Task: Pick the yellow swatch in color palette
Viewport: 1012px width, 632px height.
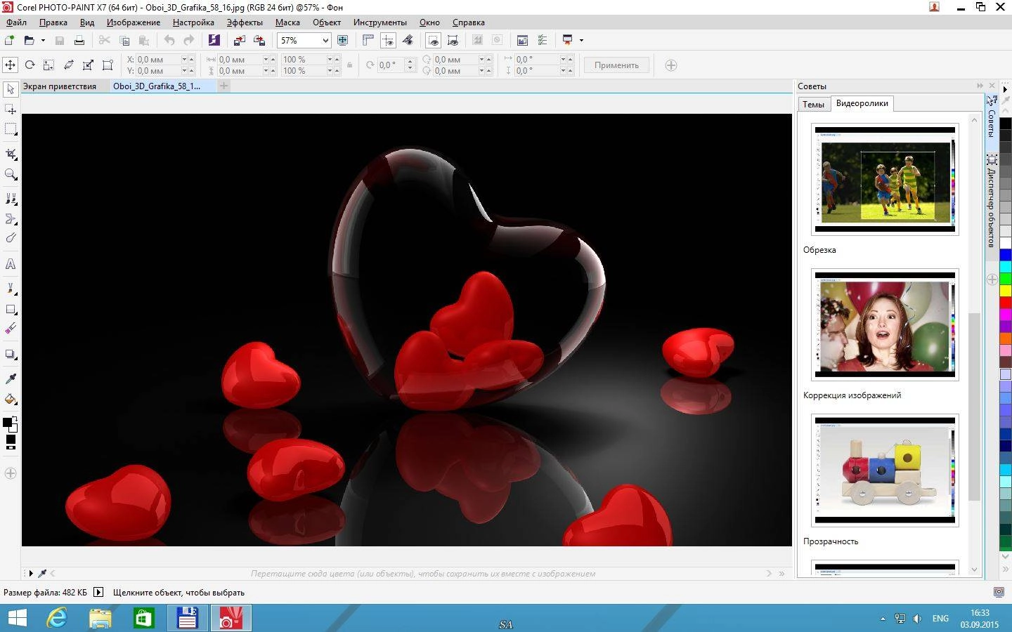Action: (1006, 290)
